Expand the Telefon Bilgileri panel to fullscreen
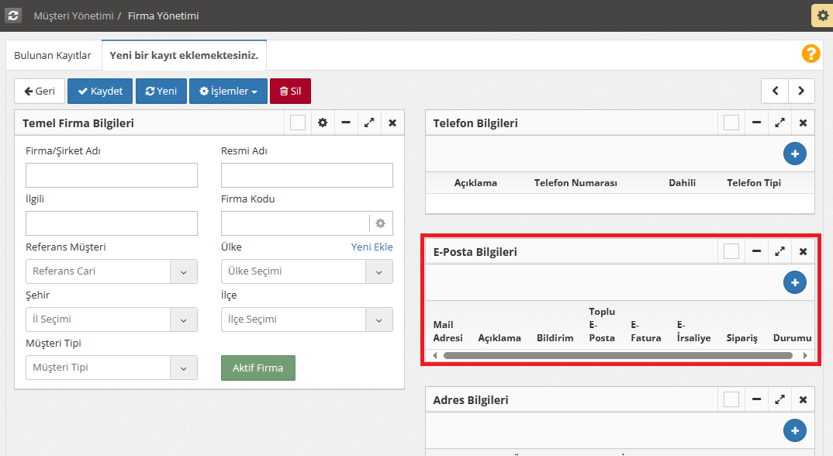 click(x=779, y=123)
